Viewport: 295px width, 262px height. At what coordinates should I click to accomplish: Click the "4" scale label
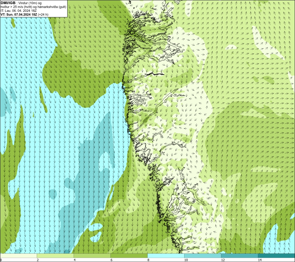pos(75,260)
